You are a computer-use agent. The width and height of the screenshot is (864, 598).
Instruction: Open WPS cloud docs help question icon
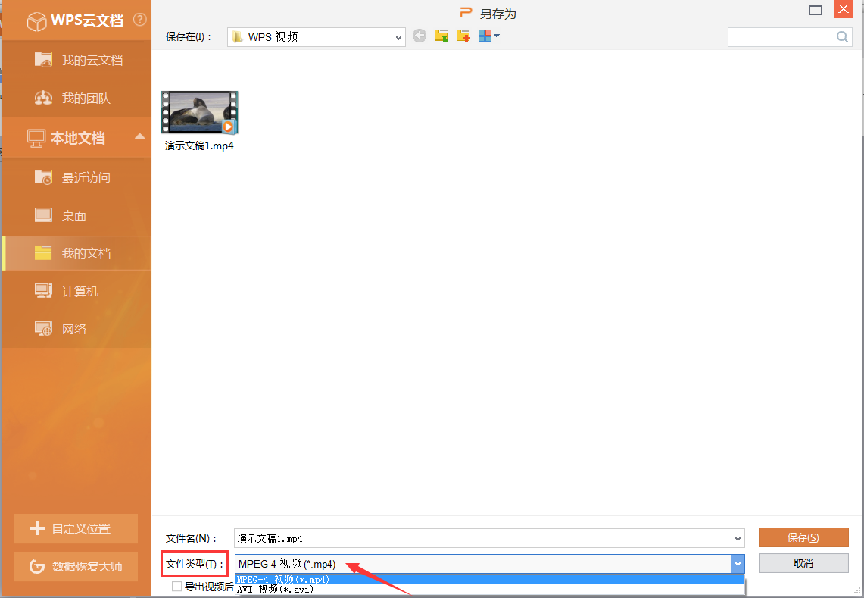(140, 20)
